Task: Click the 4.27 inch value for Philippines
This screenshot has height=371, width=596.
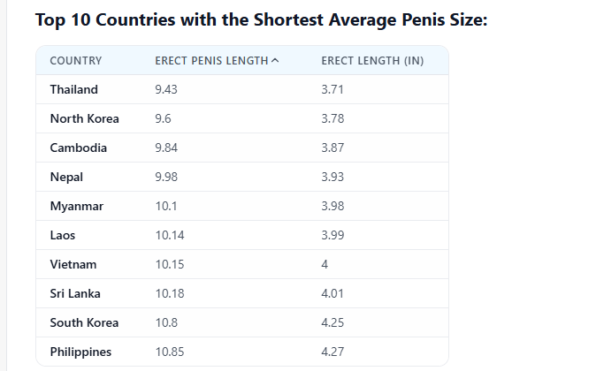Action: (x=332, y=352)
